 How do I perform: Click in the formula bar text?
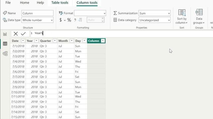[x=39, y=33]
